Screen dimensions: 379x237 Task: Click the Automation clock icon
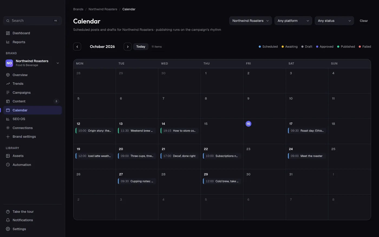click(8, 165)
